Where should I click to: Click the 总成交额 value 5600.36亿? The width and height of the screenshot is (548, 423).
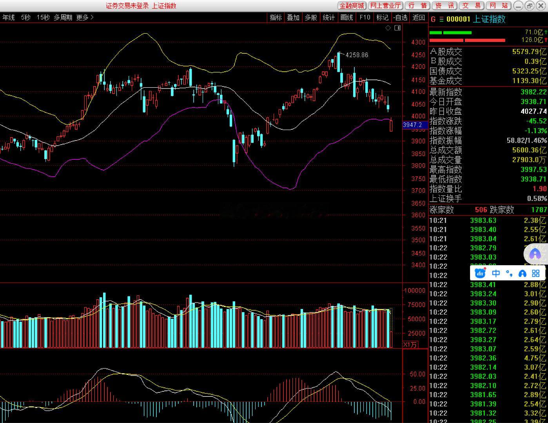coord(529,150)
